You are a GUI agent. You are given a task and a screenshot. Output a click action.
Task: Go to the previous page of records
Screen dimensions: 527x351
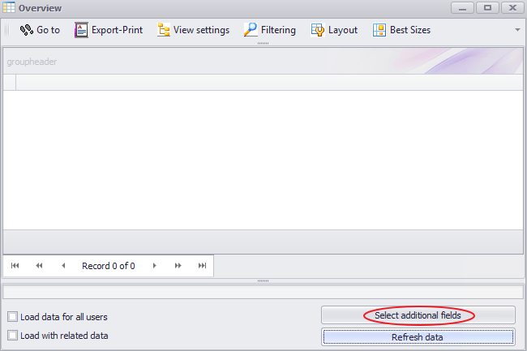[38, 266]
